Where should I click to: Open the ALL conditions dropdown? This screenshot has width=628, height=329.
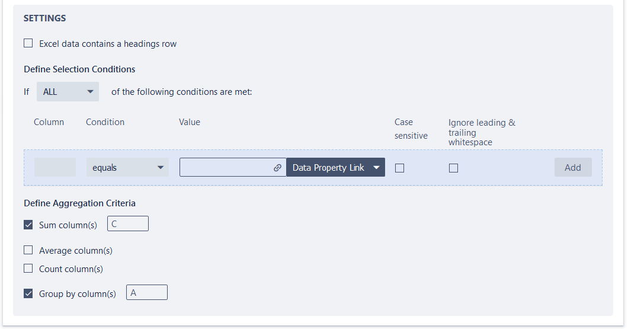(x=68, y=92)
